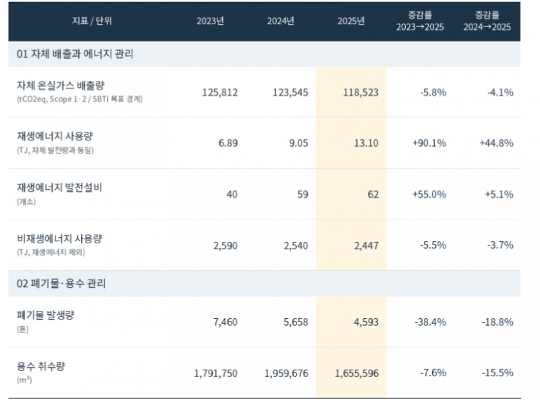Click the 지표 / 단위 column header
Viewport: 540px width, 400px height.
tap(92, 21)
